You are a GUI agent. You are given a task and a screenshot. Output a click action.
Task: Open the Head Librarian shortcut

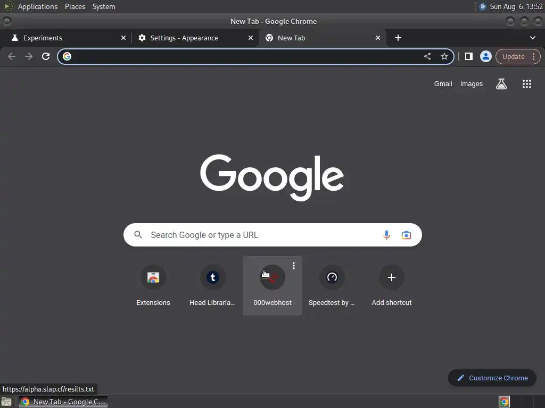tap(212, 286)
